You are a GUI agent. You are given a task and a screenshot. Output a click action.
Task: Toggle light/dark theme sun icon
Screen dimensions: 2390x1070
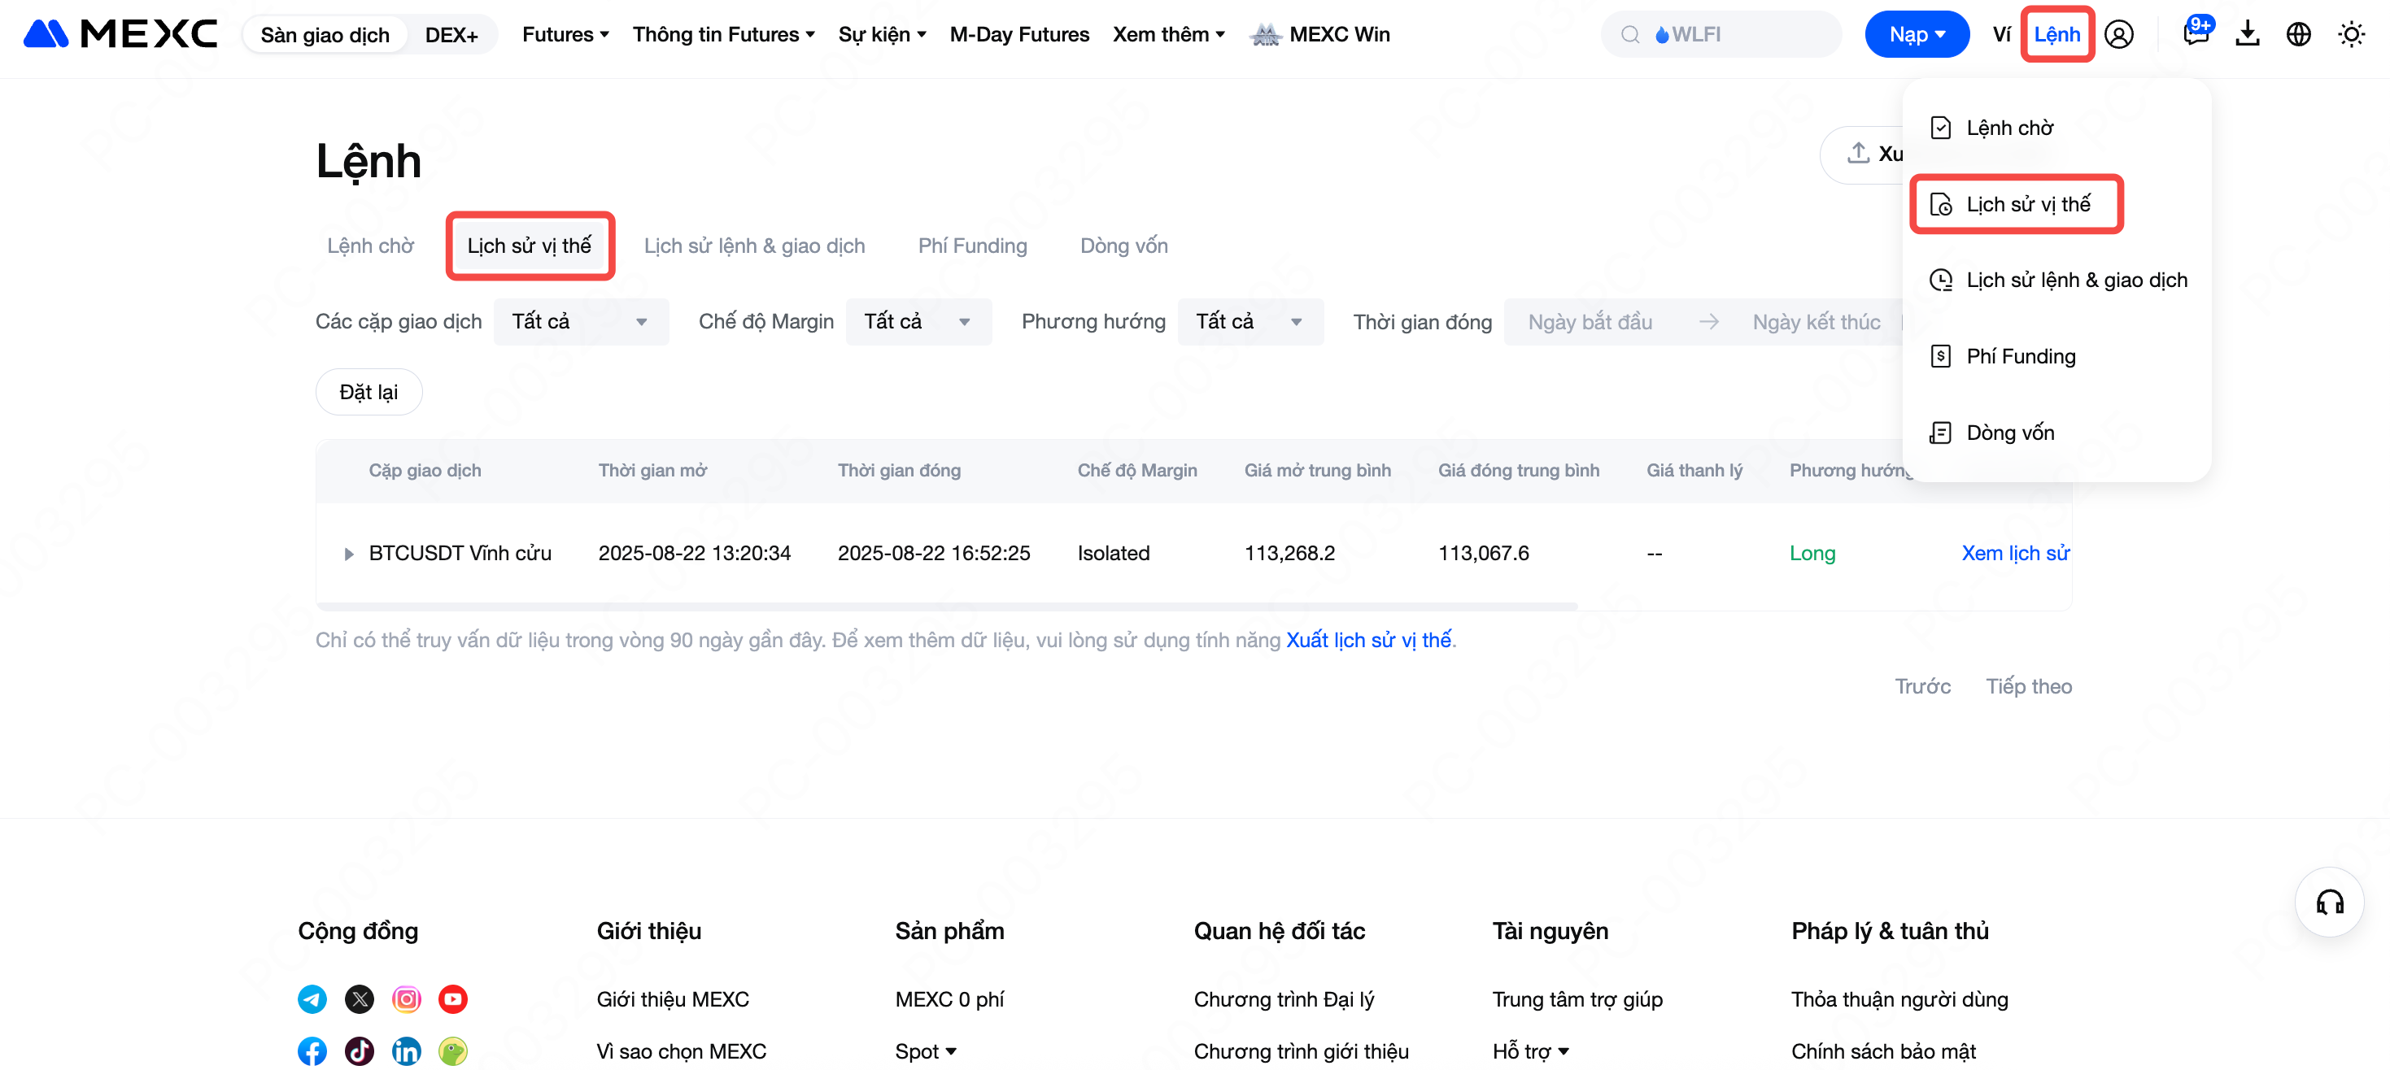(2351, 34)
